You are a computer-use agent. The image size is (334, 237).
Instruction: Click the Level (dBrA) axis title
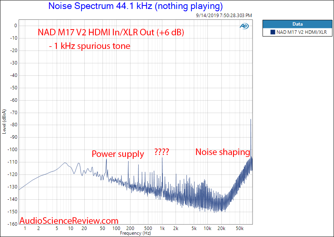[4, 122]
